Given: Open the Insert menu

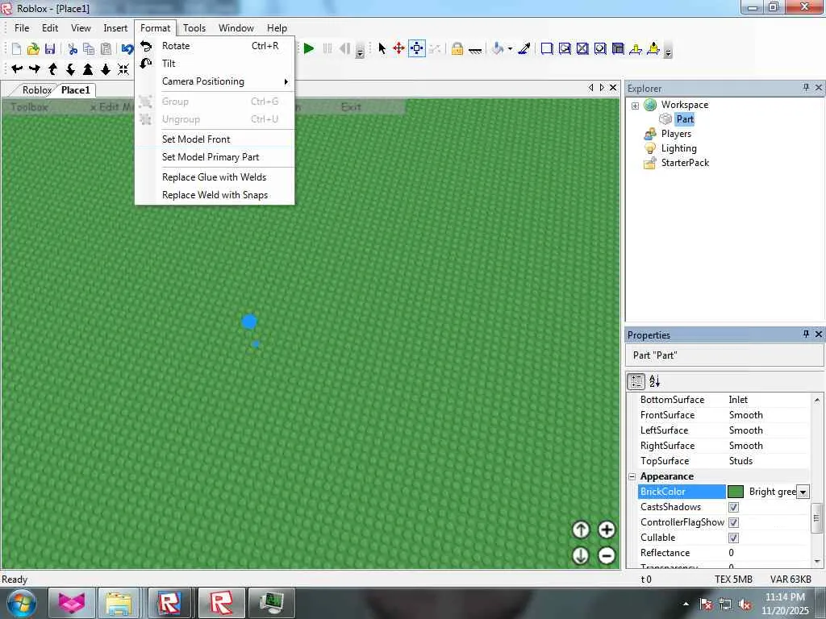Looking at the screenshot, I should click(x=115, y=28).
